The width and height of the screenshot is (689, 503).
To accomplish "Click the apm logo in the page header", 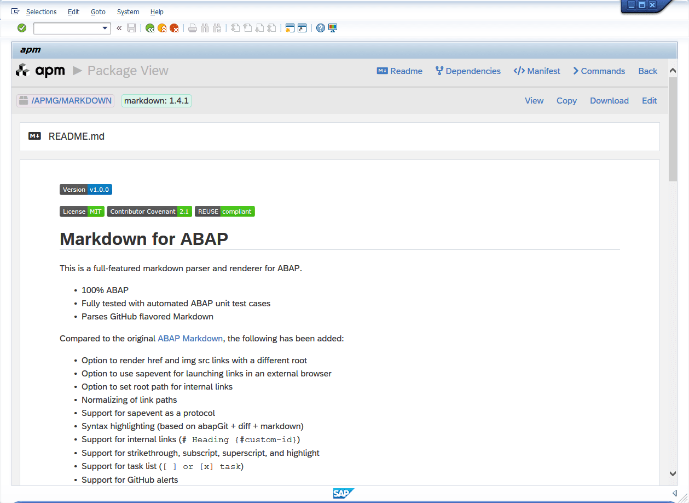I will coord(40,70).
